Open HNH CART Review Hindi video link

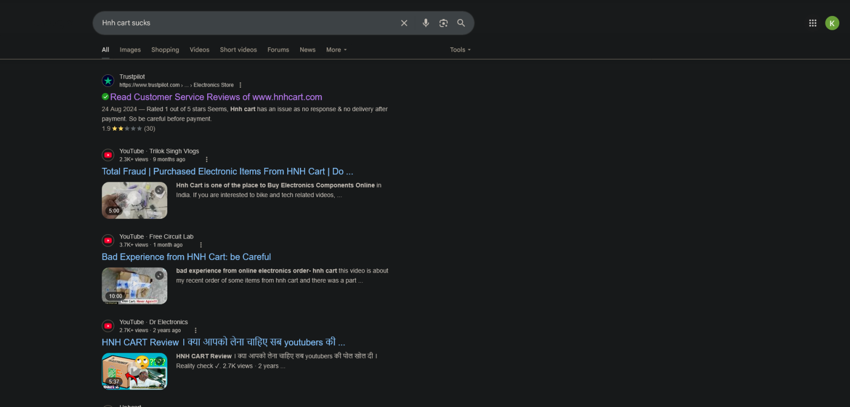(x=224, y=342)
